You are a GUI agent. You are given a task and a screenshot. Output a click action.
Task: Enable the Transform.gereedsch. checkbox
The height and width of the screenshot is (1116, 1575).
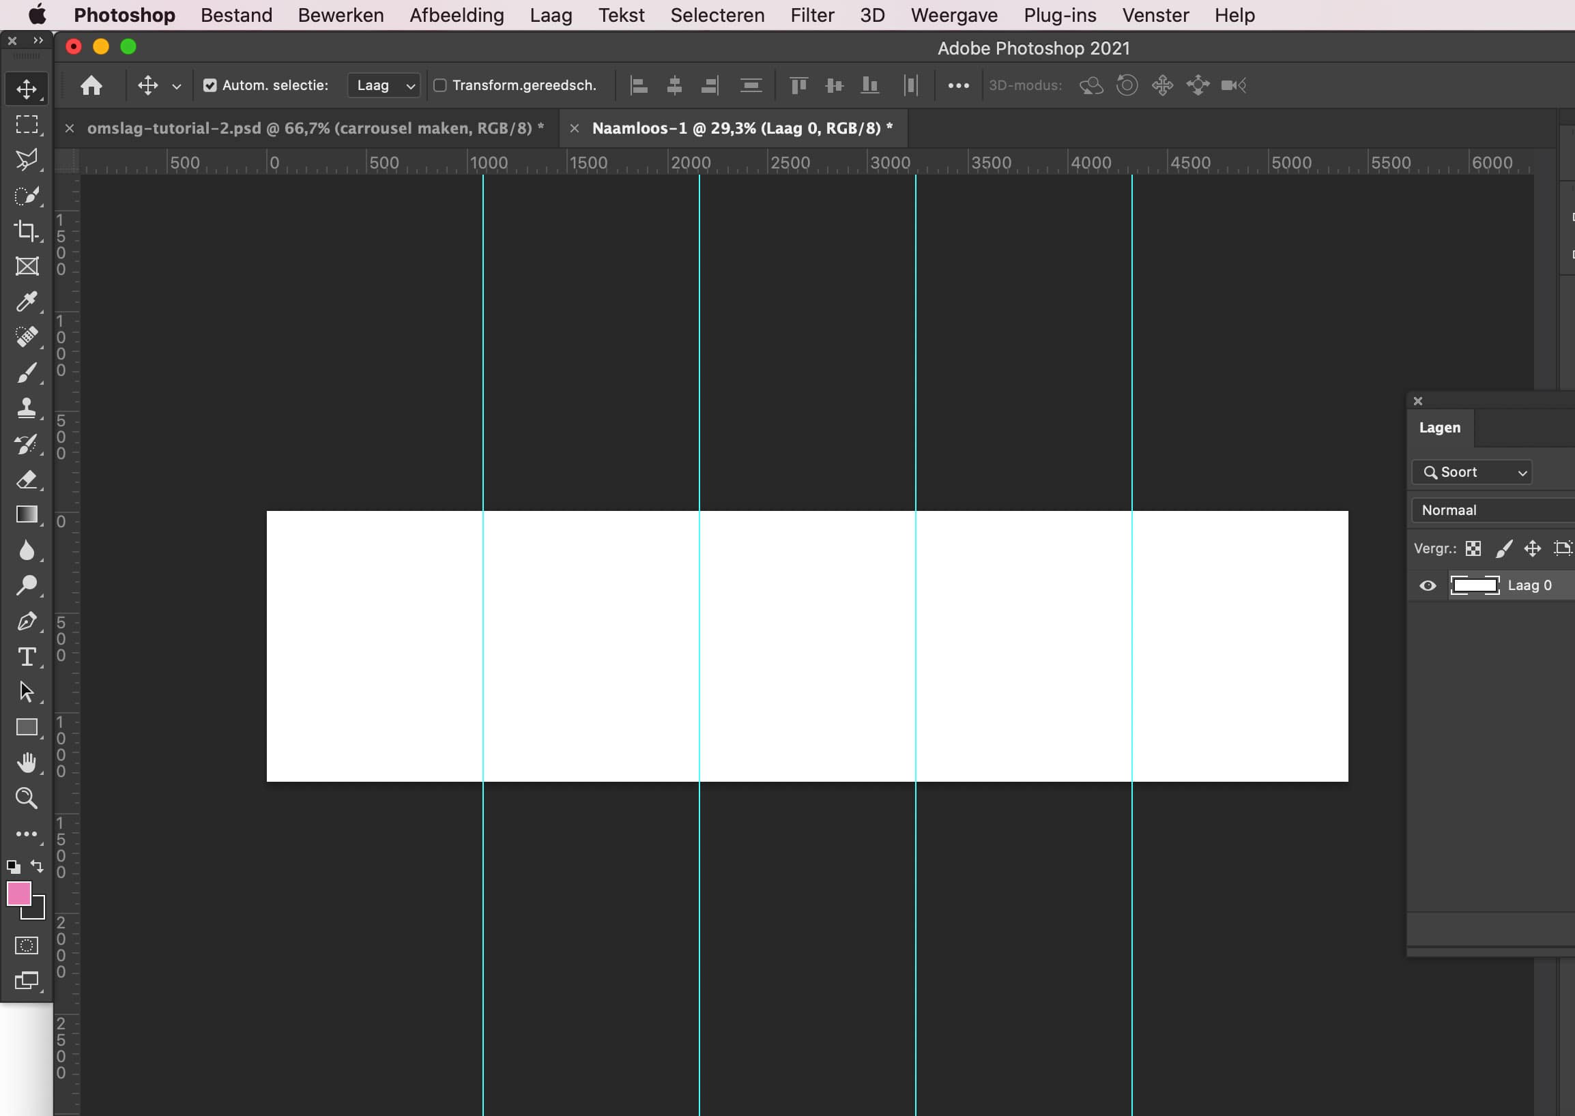pyautogui.click(x=442, y=85)
